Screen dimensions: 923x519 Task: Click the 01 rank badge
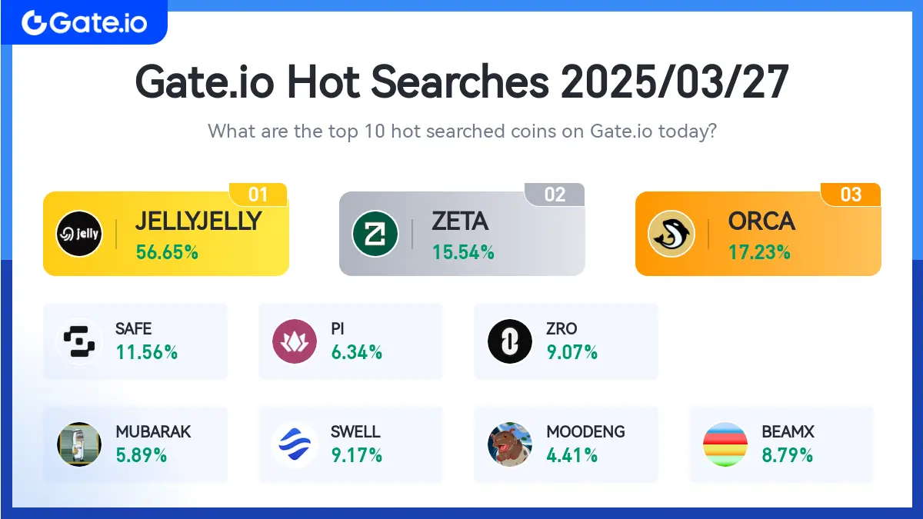pos(258,195)
